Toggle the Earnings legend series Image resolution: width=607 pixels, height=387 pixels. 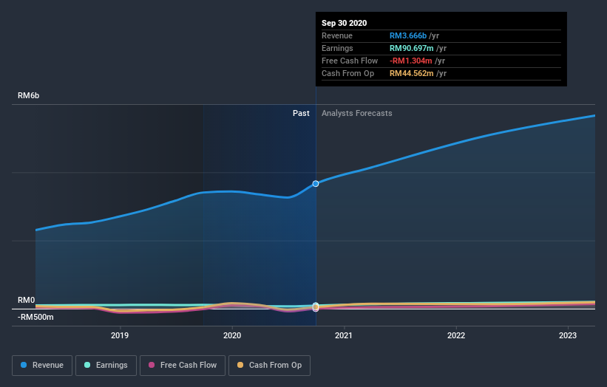[x=106, y=366]
